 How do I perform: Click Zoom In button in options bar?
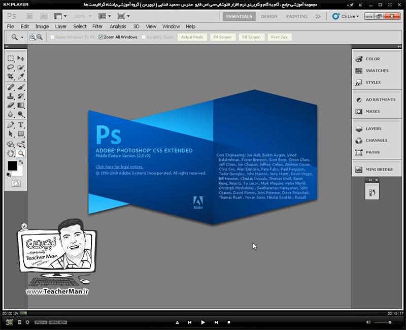coord(32,37)
